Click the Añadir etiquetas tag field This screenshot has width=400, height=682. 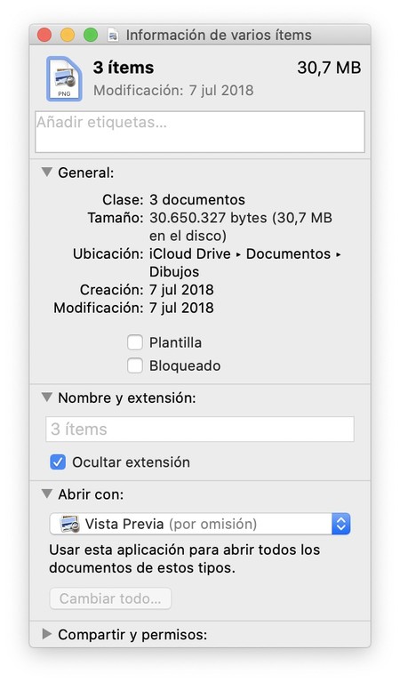200,132
